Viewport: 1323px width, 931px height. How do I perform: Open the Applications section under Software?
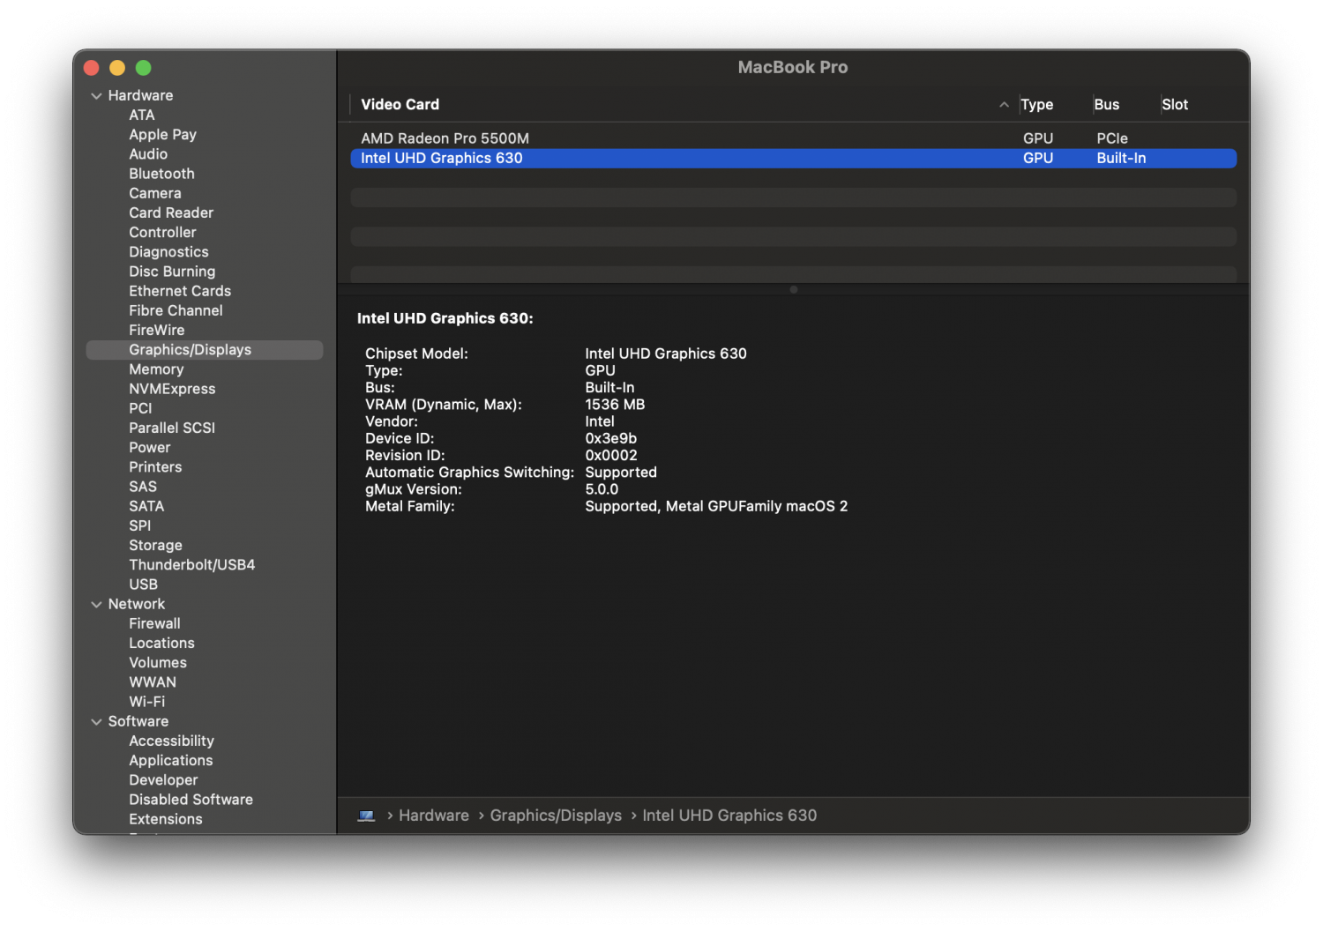click(170, 760)
